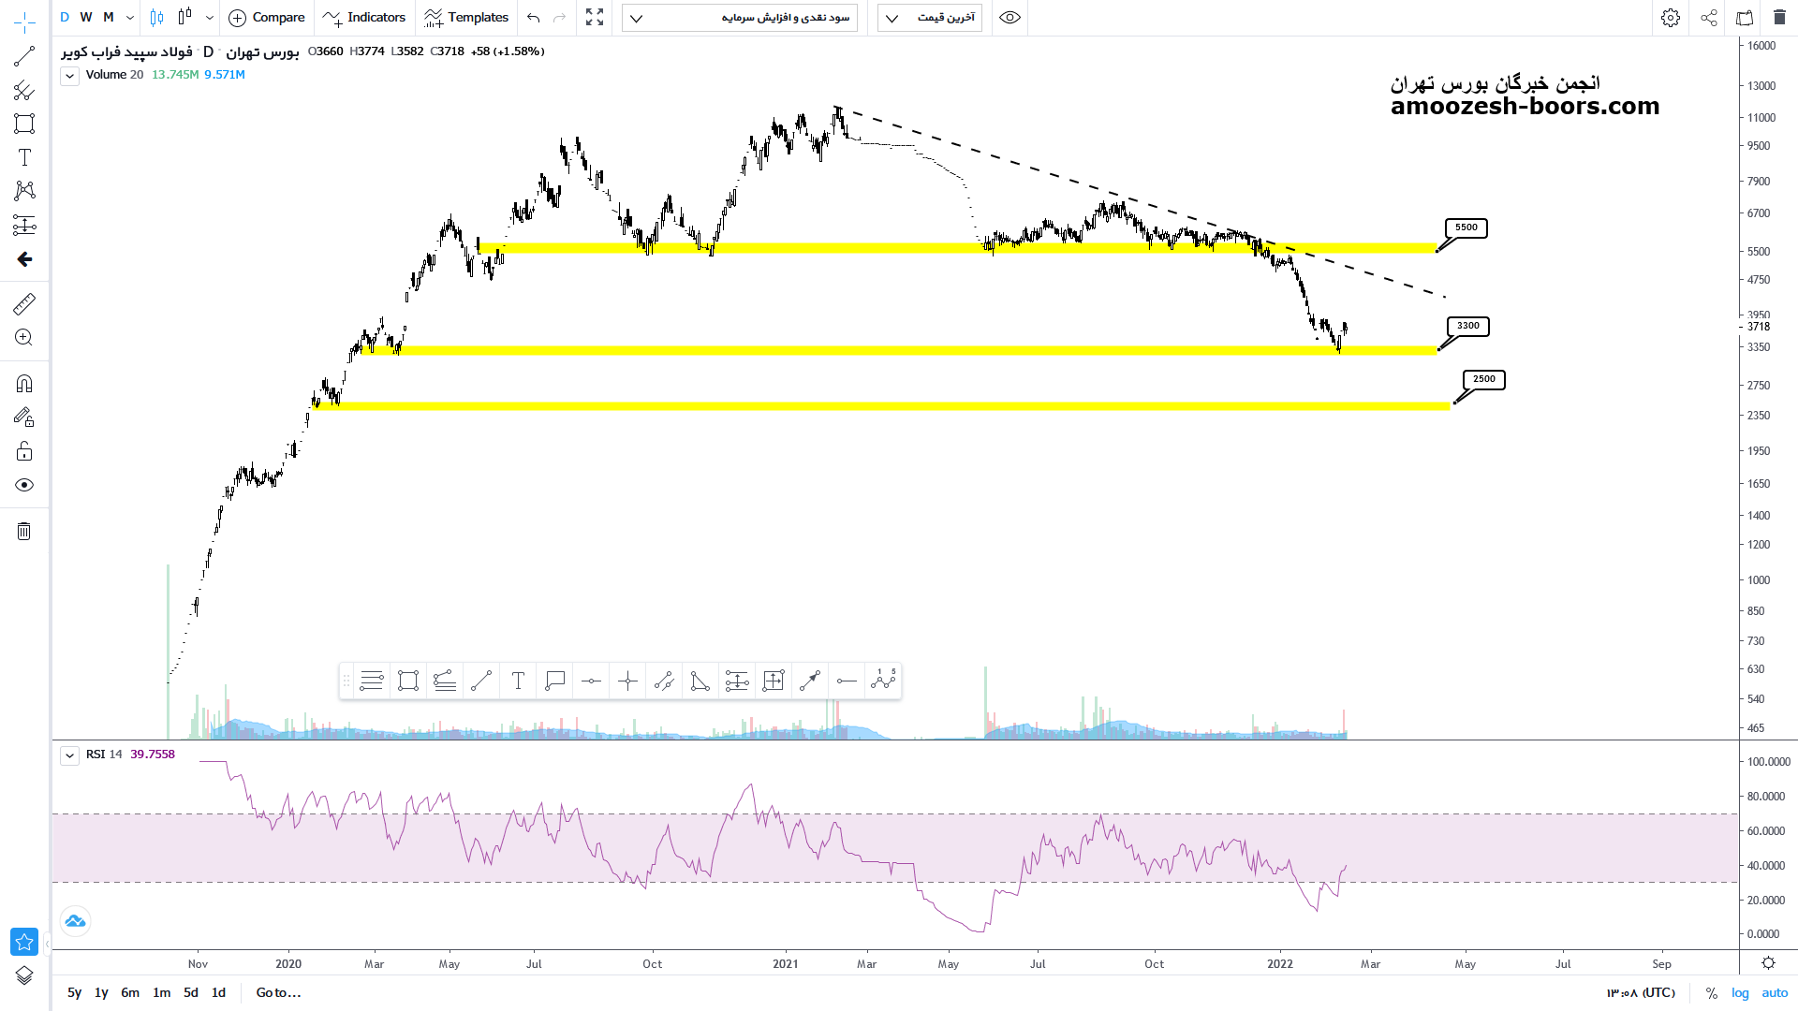Viewport: 1798px width, 1011px height.
Task: Open the fullscreen mode icon
Action: tap(595, 17)
